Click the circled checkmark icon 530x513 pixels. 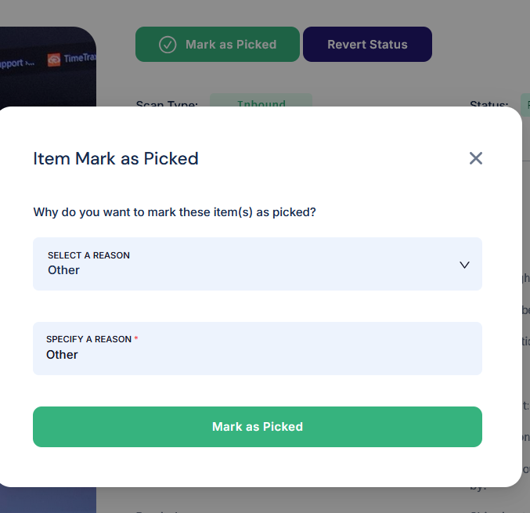pyautogui.click(x=168, y=45)
